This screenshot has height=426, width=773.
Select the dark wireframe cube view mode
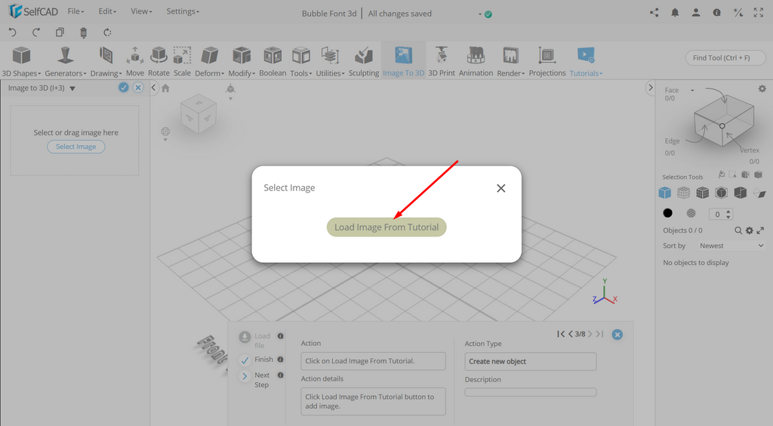pyautogui.click(x=703, y=193)
